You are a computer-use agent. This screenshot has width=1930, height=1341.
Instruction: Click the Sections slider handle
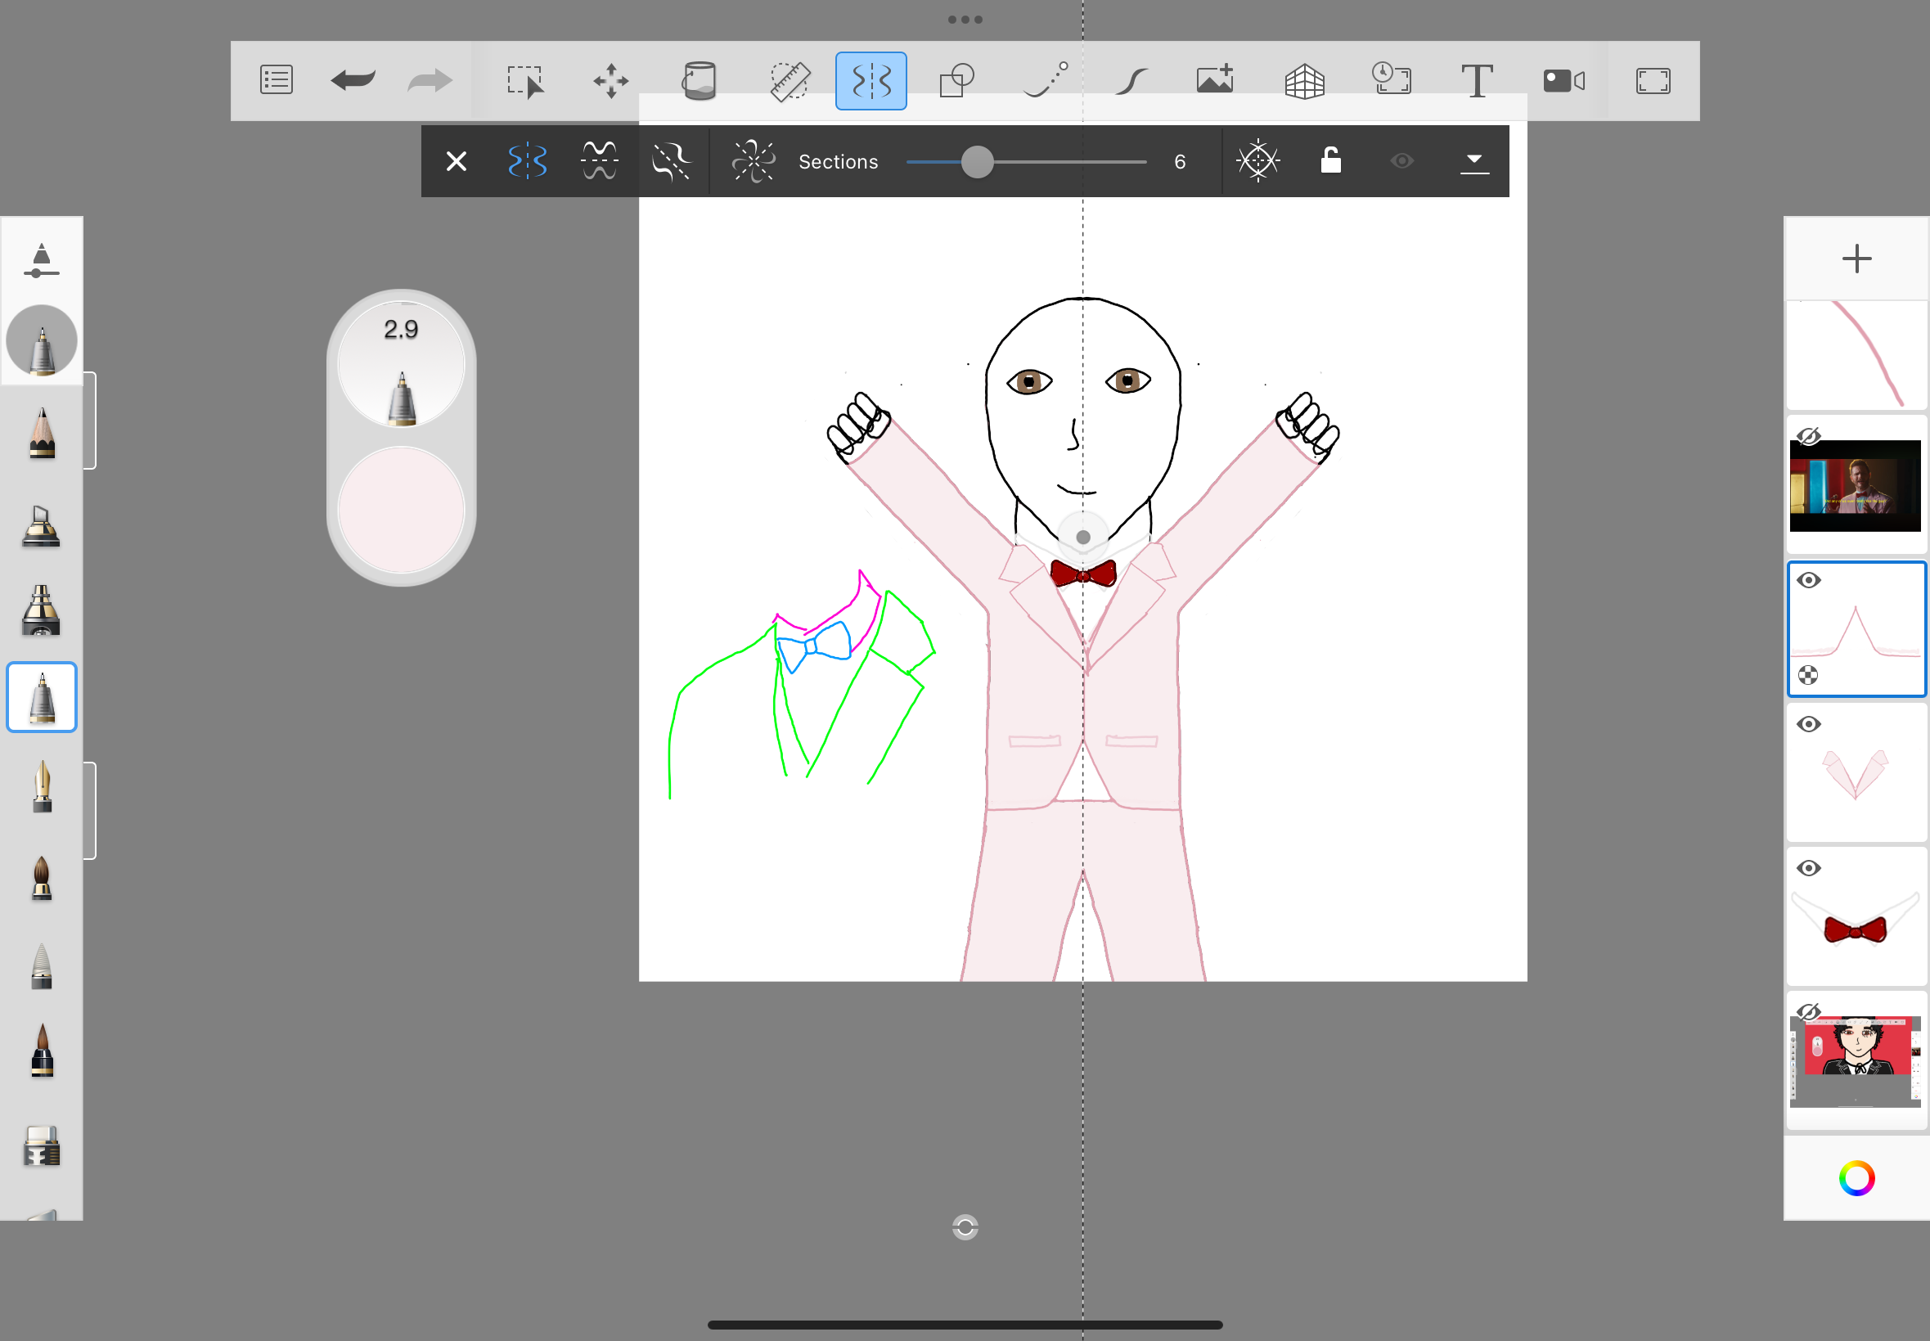click(976, 161)
